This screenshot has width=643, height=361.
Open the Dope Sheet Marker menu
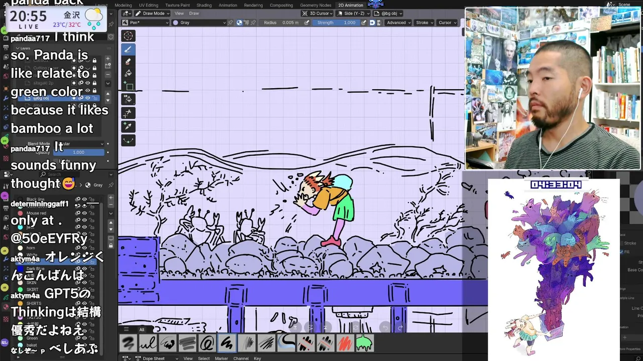[222, 358]
